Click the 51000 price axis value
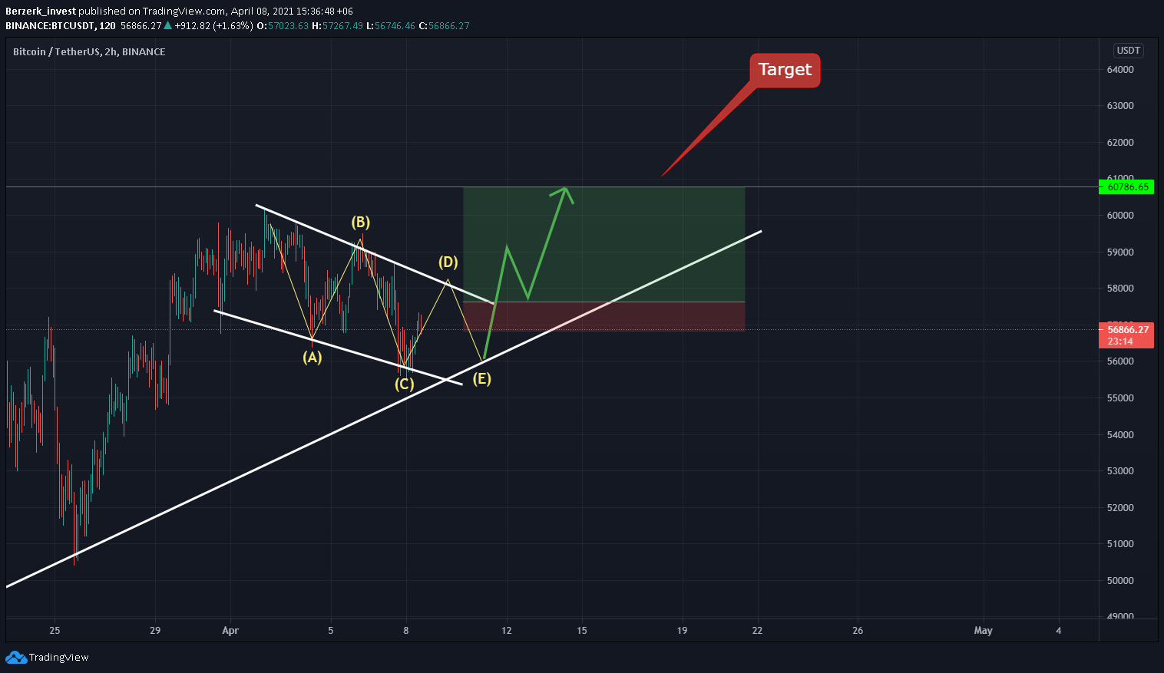Viewport: 1164px width, 673px height. coord(1120,544)
